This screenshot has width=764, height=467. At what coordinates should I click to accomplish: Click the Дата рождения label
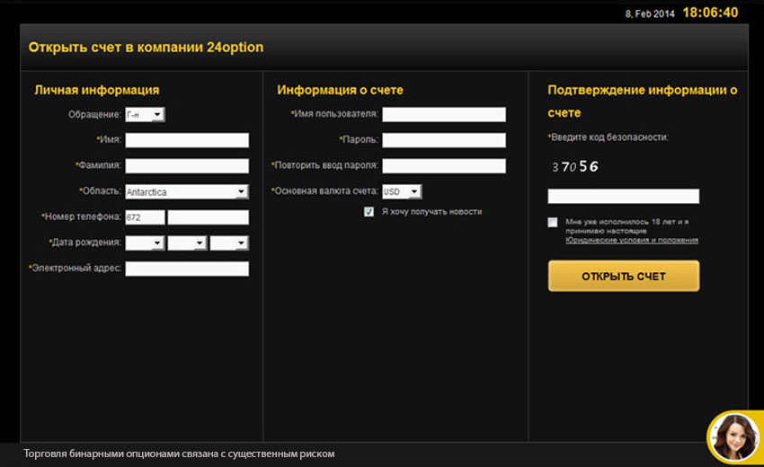pyautogui.click(x=84, y=242)
